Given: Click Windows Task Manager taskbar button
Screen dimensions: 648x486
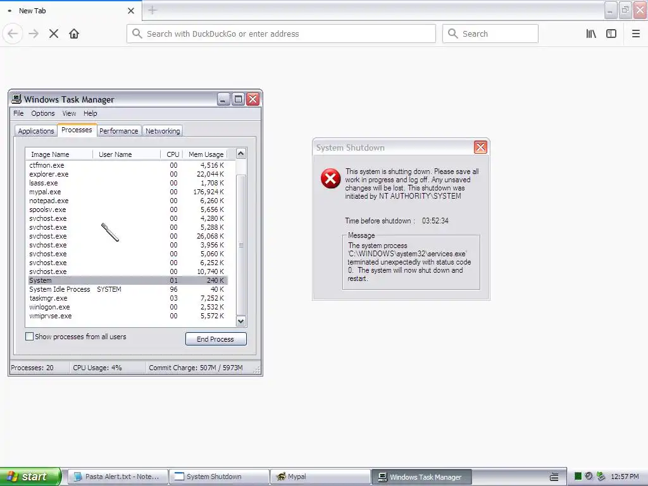Looking at the screenshot, I should [421, 477].
